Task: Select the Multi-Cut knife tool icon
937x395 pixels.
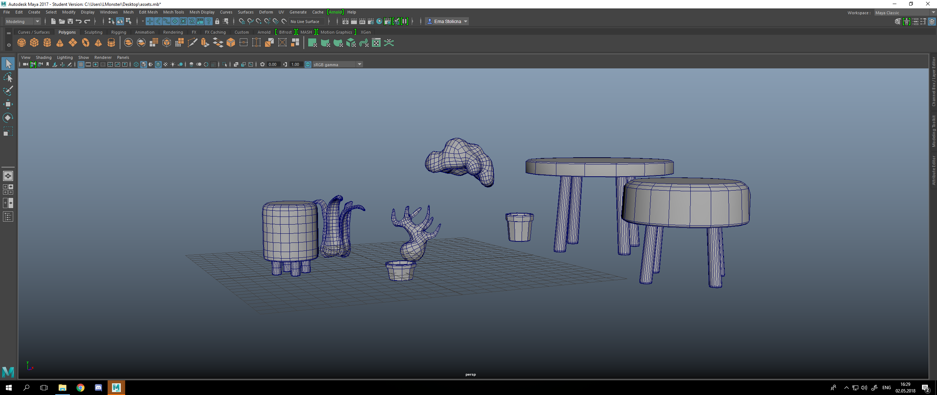Action: coord(192,43)
